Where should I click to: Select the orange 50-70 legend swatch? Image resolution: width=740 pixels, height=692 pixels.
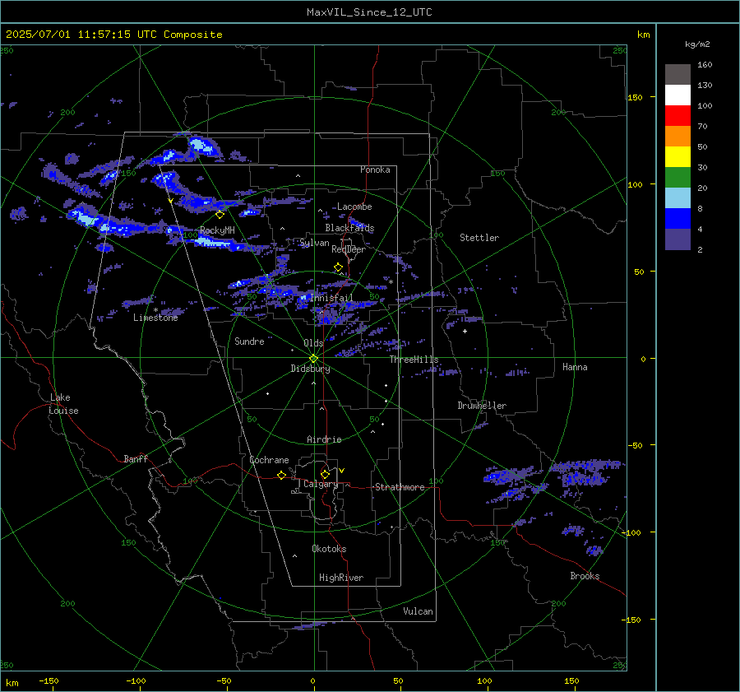pyautogui.click(x=678, y=137)
